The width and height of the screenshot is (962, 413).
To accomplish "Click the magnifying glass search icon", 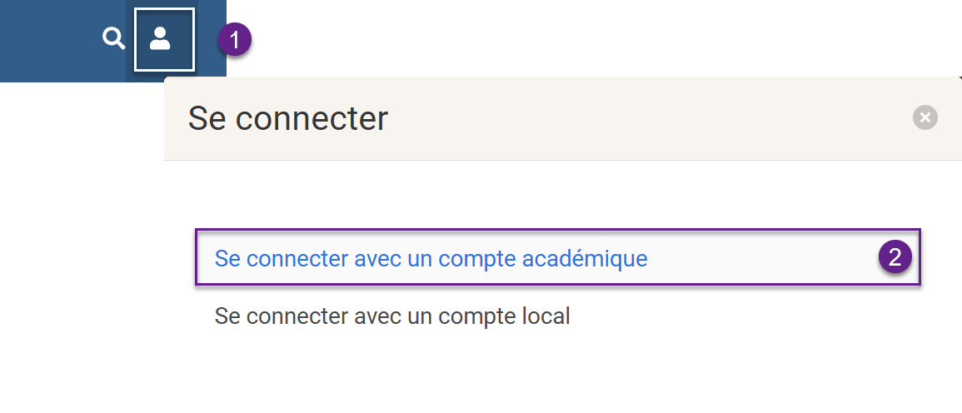I will (x=113, y=38).
